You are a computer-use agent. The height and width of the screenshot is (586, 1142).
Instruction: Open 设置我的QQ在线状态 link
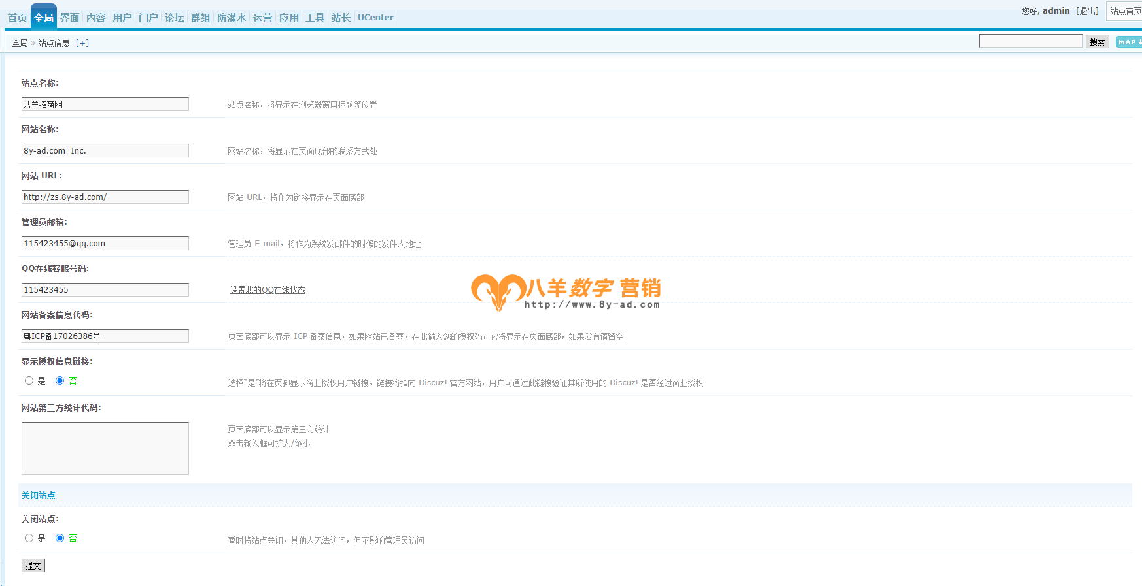pyautogui.click(x=268, y=290)
